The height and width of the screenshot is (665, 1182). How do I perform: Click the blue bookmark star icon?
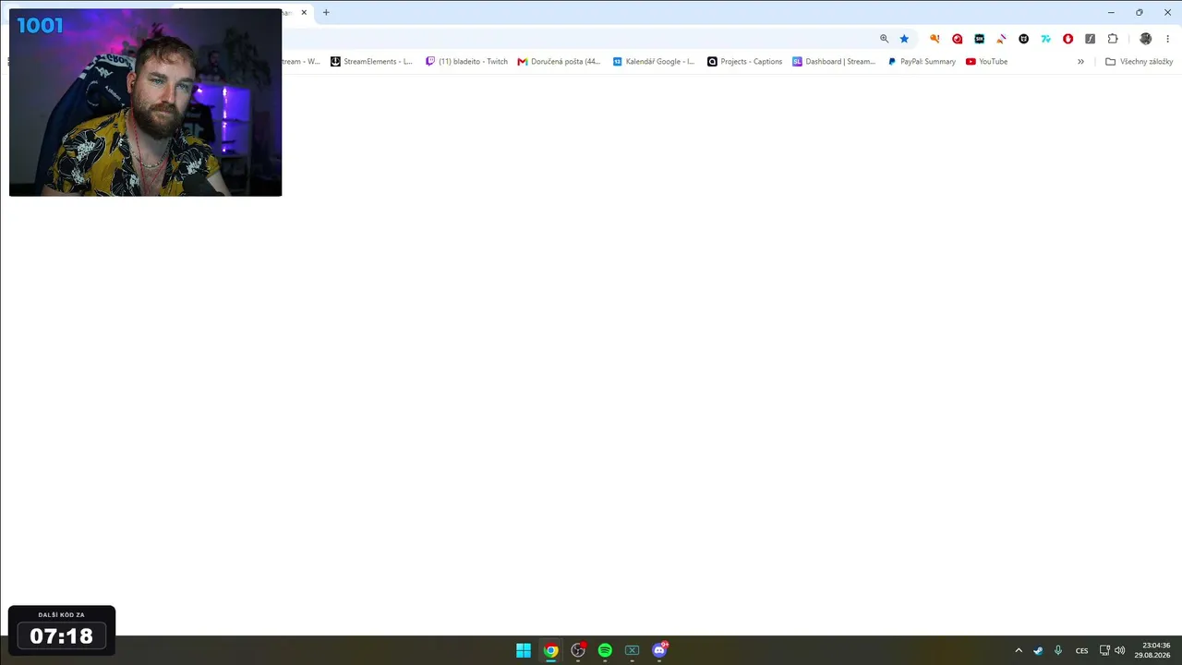(904, 39)
